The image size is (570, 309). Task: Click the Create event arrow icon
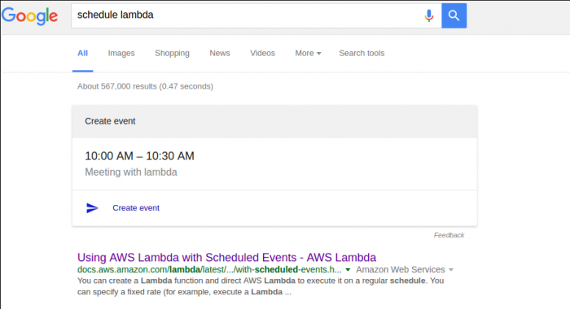92,207
